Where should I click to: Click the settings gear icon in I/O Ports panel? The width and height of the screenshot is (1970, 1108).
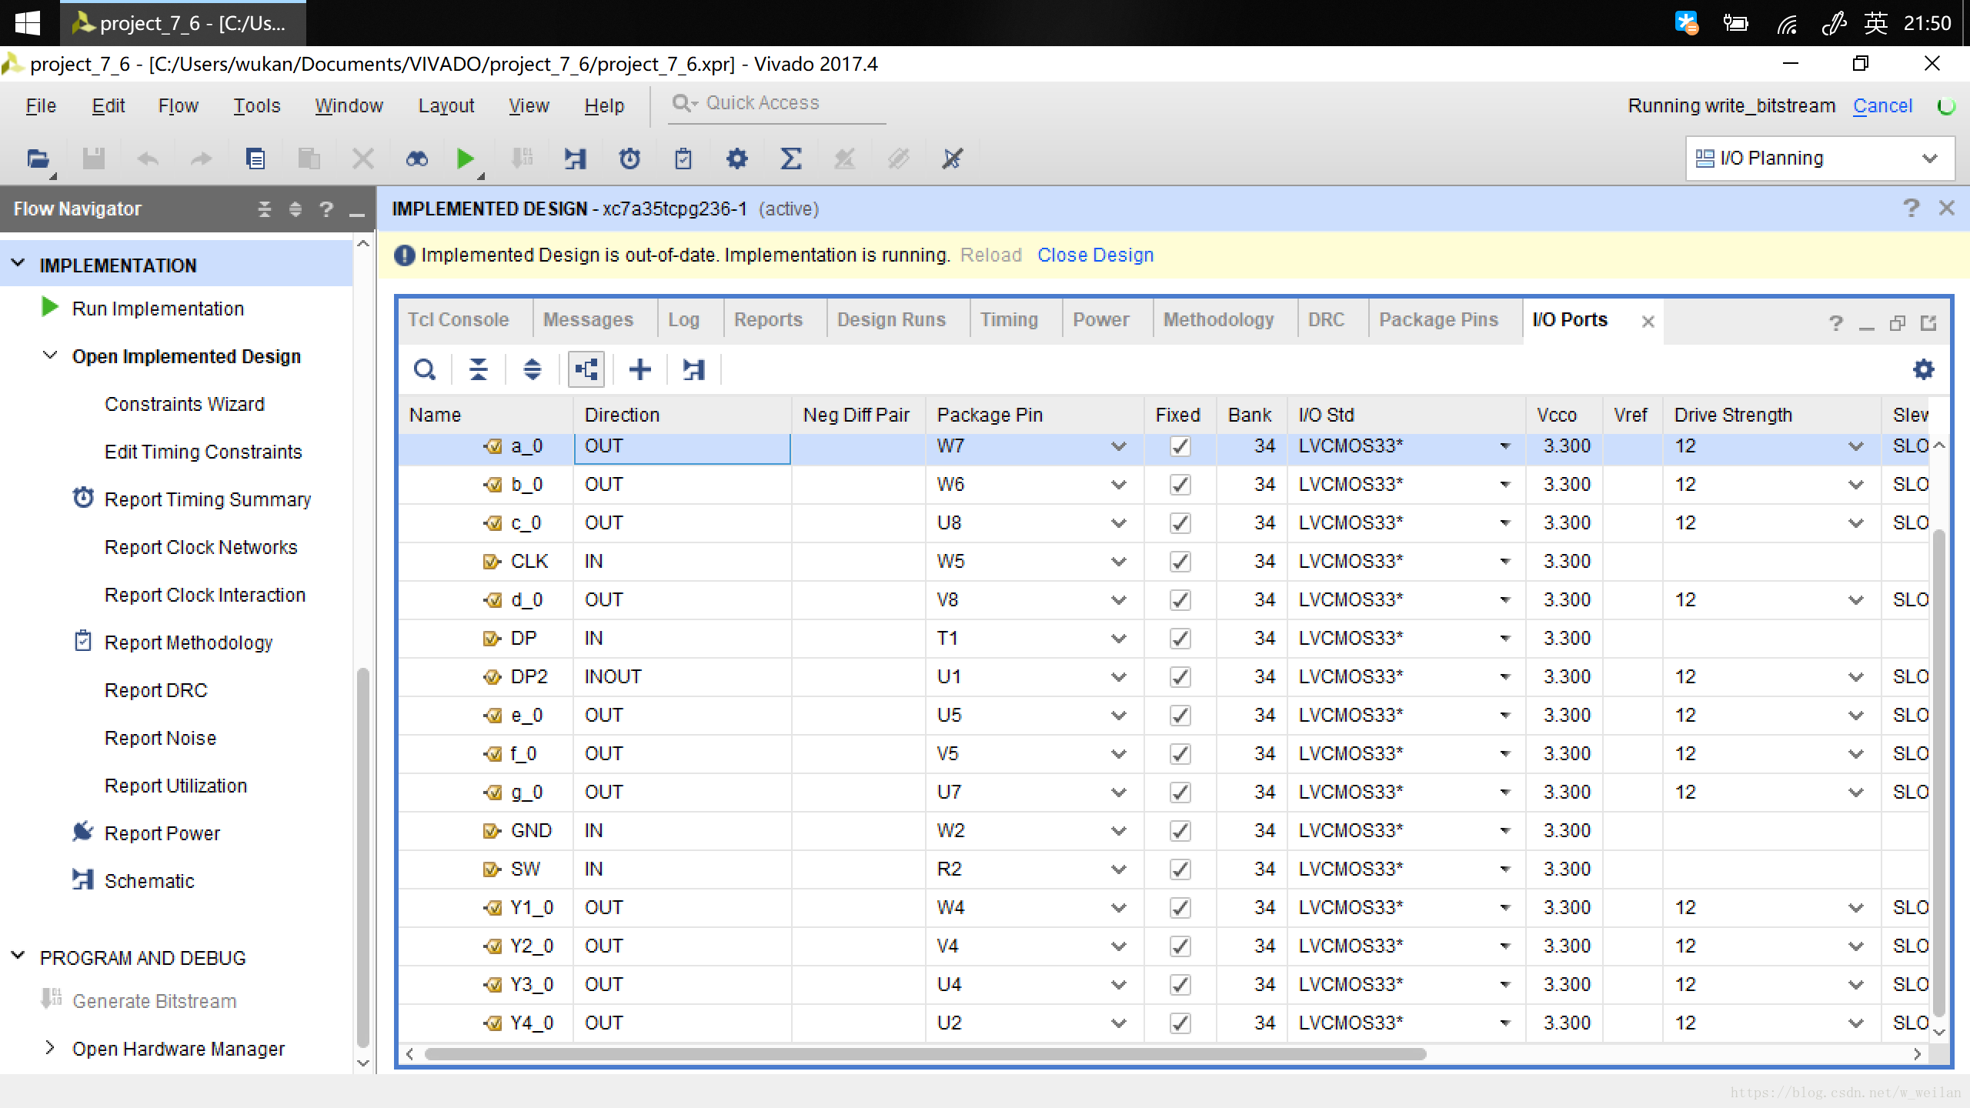[1922, 369]
